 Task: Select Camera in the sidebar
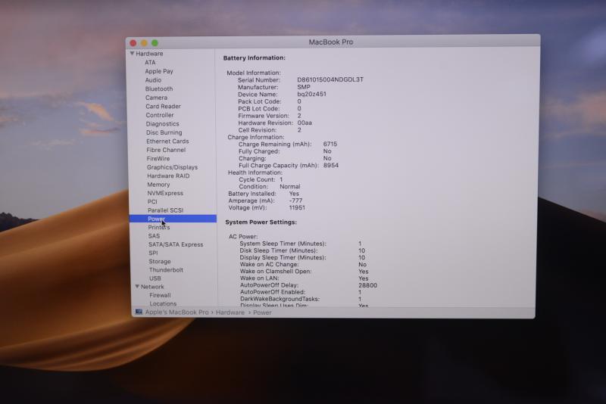tap(156, 98)
